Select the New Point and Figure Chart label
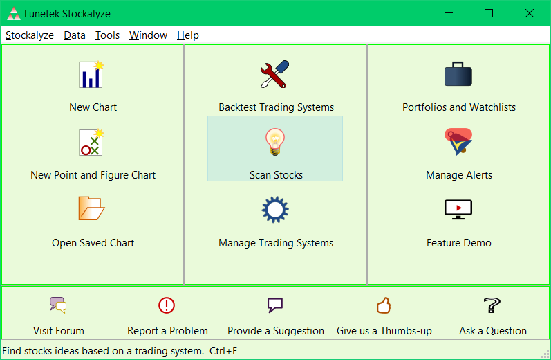This screenshot has width=551, height=360. pos(93,175)
